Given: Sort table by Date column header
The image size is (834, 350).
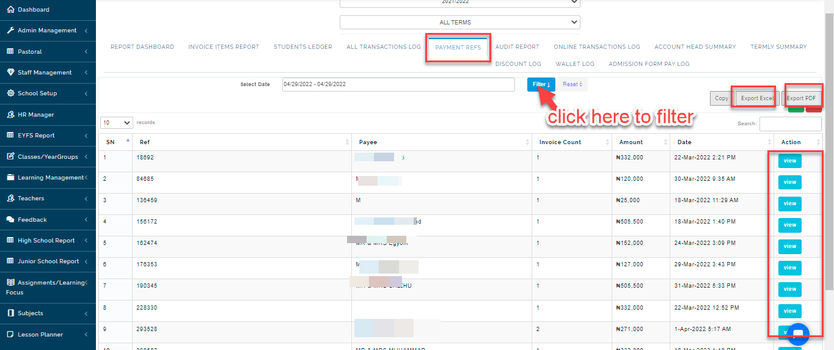Looking at the screenshot, I should (x=722, y=142).
